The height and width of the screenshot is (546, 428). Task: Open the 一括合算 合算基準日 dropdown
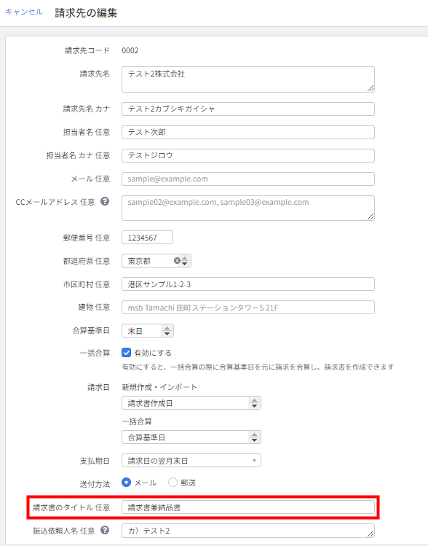pos(191,437)
